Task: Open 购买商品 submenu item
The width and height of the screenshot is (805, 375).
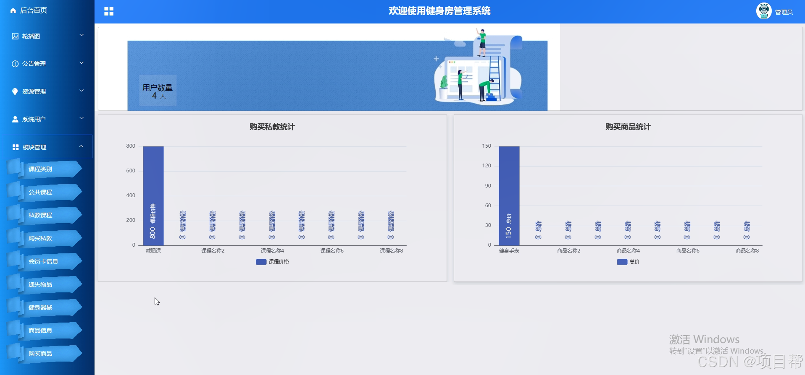Action: 45,354
